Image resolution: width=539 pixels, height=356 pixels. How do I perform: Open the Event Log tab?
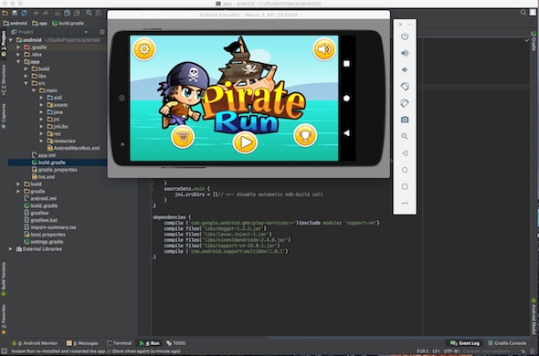465,343
